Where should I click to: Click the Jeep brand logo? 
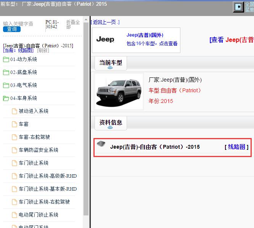[105, 39]
